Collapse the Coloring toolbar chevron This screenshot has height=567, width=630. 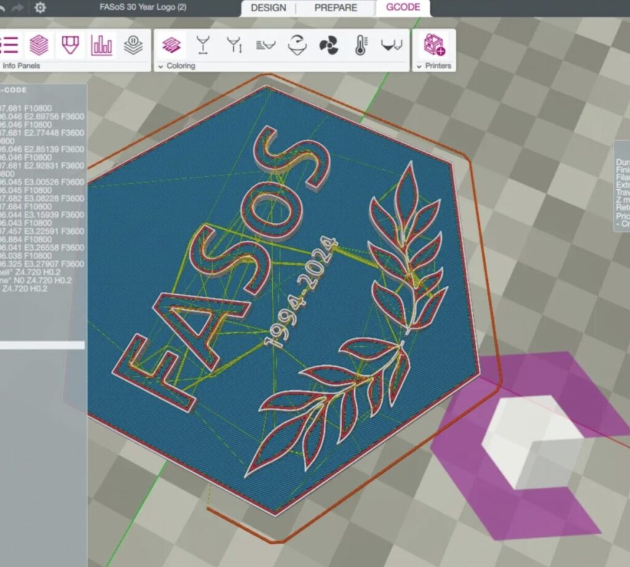(161, 66)
